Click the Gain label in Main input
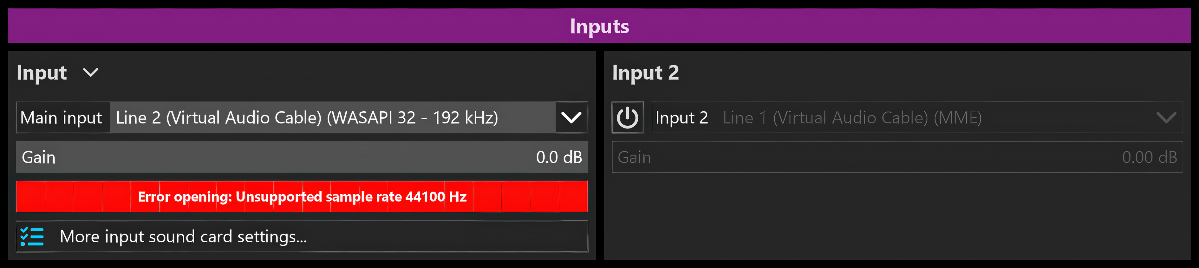This screenshot has width=1199, height=268. (39, 158)
